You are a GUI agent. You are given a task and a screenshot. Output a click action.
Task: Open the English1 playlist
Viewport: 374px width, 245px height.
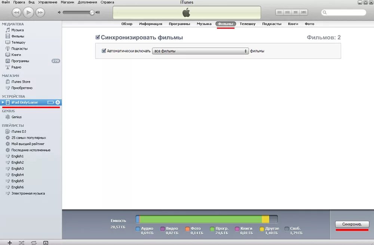point(31,156)
